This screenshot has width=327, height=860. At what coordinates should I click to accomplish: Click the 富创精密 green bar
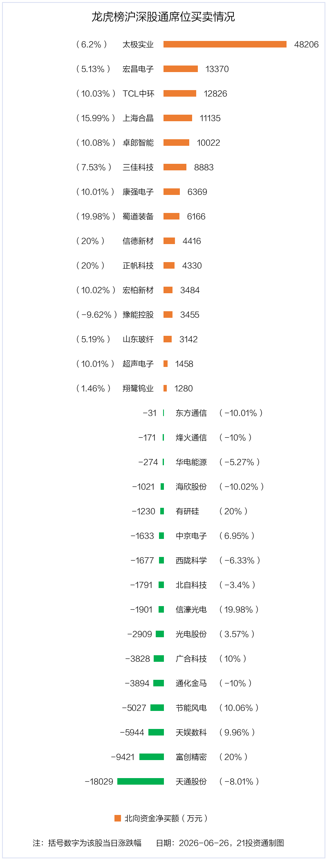pos(152,757)
